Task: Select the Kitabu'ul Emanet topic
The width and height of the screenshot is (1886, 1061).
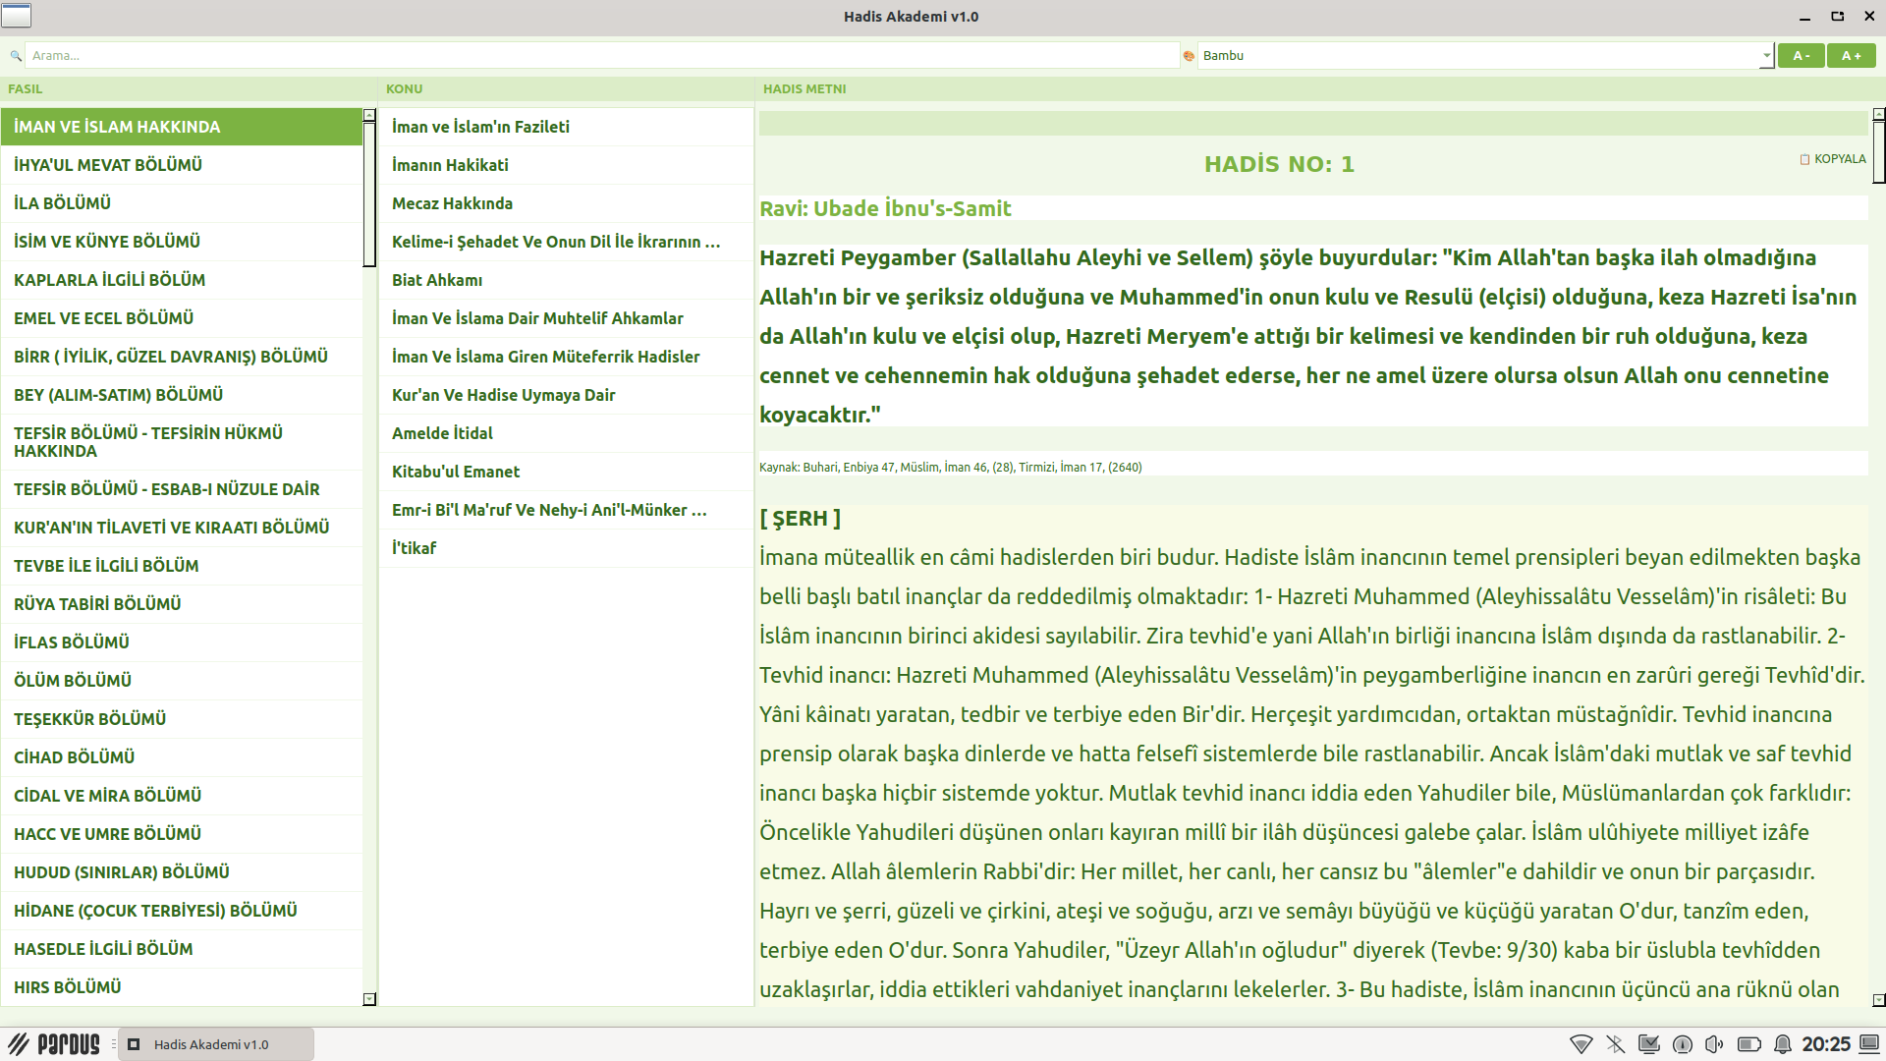Action: coord(456,472)
